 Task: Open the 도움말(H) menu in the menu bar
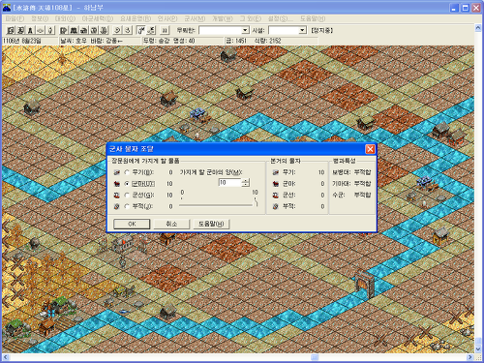tap(313, 18)
